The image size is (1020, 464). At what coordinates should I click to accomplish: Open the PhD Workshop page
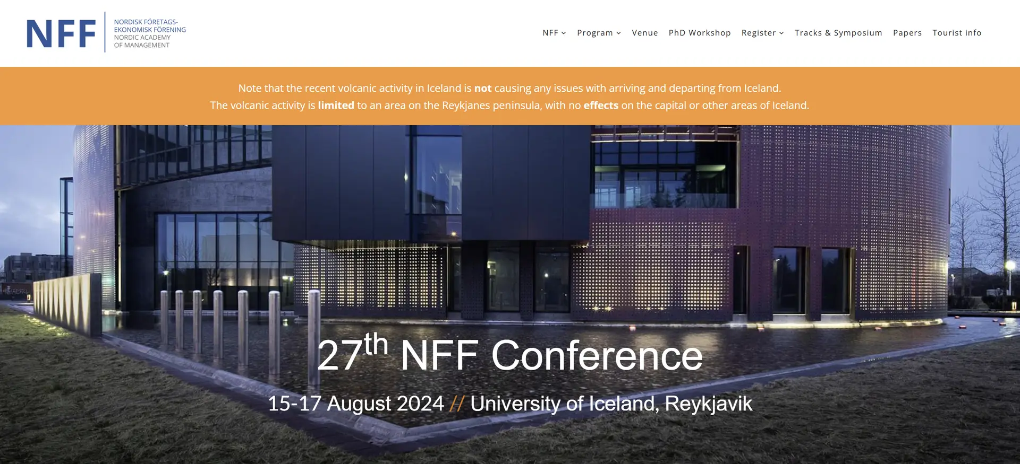[700, 33]
